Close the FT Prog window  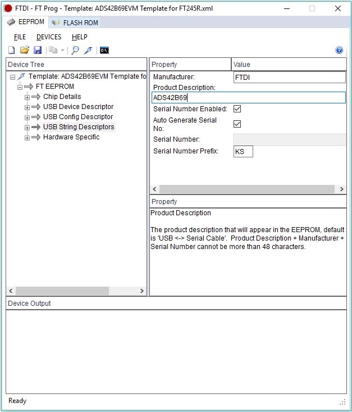click(x=338, y=8)
